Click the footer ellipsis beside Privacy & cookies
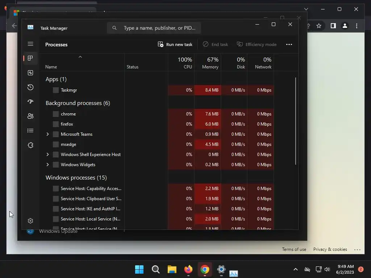This screenshot has width=371, height=278. [x=357, y=249]
